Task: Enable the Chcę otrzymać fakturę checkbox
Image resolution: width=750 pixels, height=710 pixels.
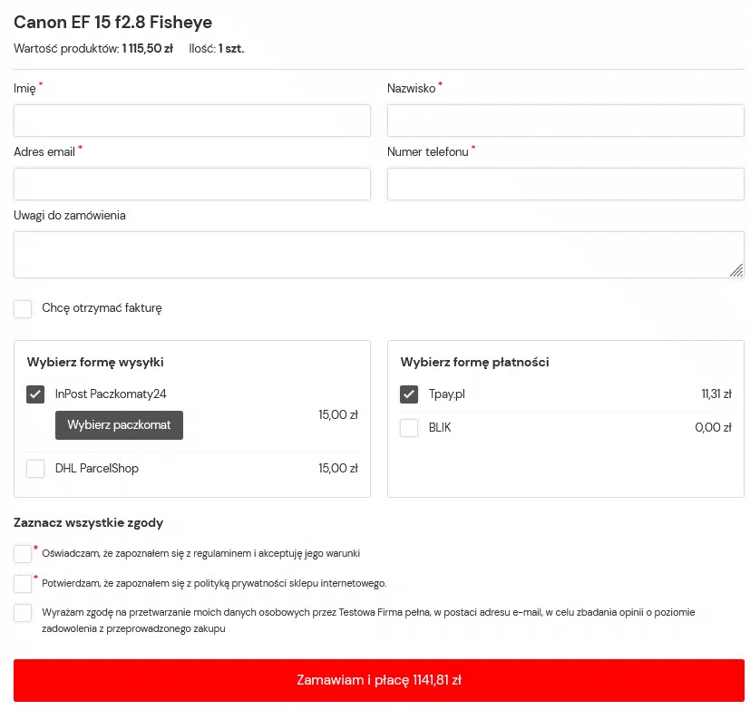Action: 23,309
